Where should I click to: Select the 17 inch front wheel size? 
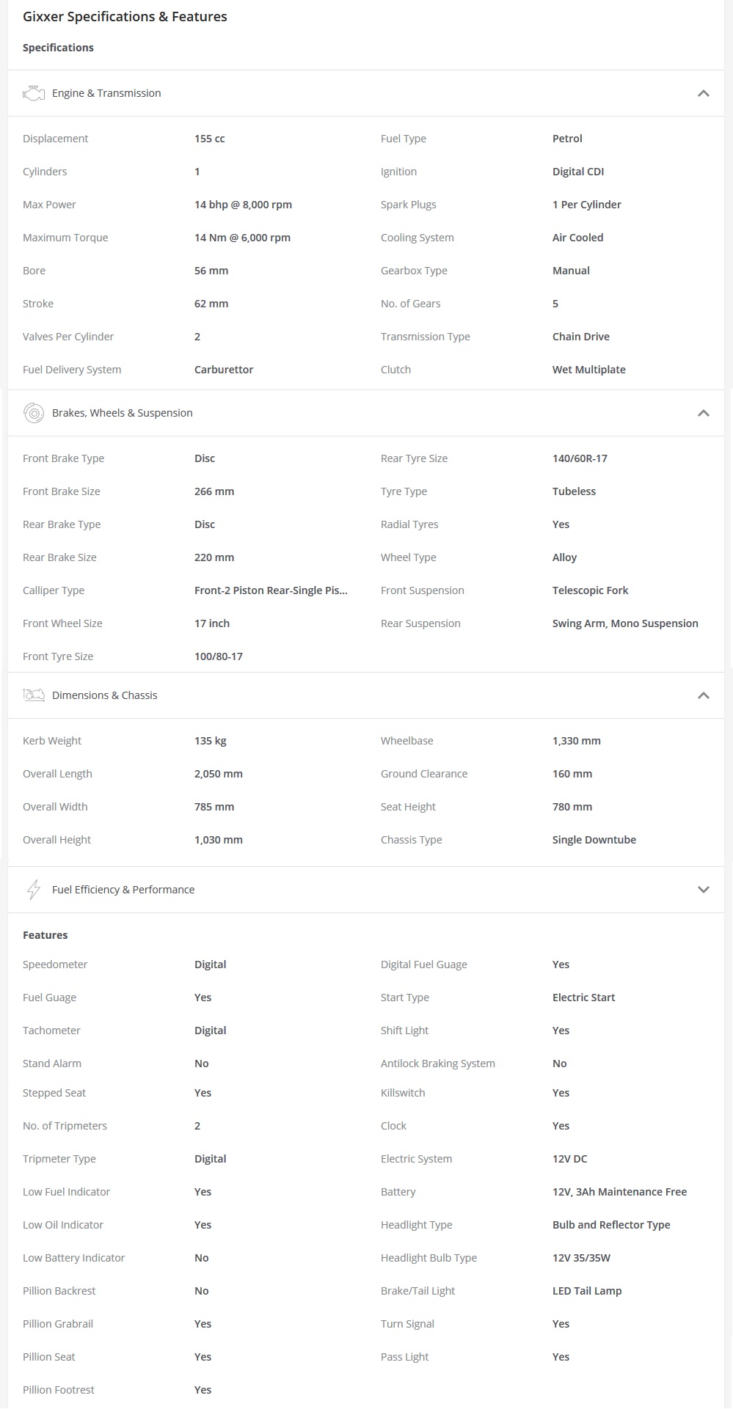pyautogui.click(x=212, y=623)
